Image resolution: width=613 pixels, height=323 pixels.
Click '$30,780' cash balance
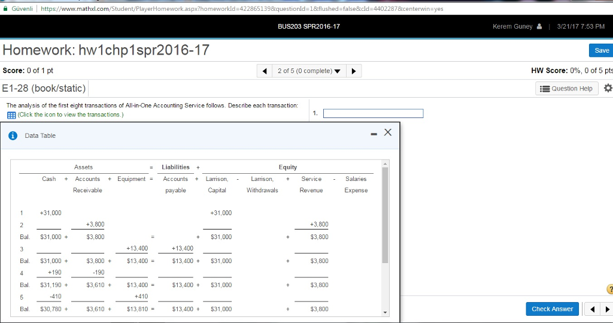[51, 309]
